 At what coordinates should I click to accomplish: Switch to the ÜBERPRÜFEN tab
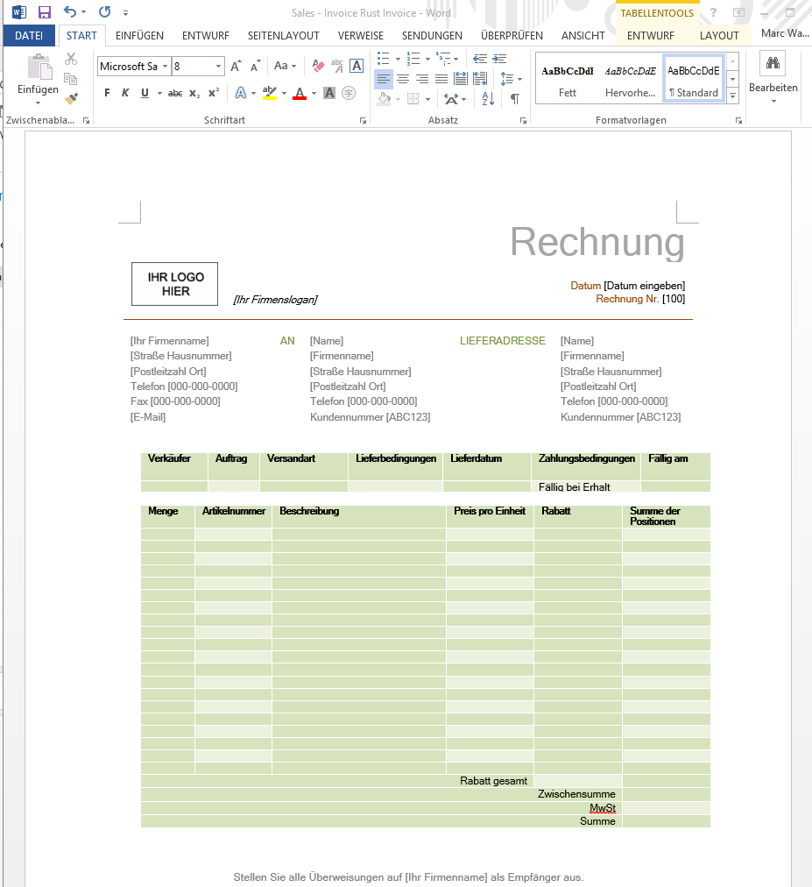click(512, 36)
